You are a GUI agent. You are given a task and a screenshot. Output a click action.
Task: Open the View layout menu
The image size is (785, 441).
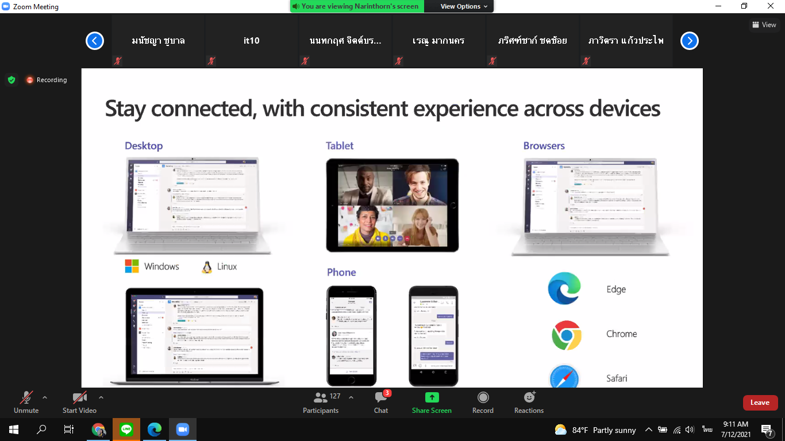point(764,25)
